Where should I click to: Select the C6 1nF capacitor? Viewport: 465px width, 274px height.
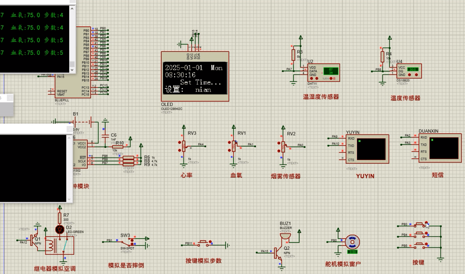click(105, 136)
